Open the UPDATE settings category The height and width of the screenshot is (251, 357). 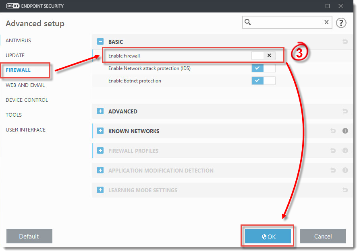[x=15, y=55]
